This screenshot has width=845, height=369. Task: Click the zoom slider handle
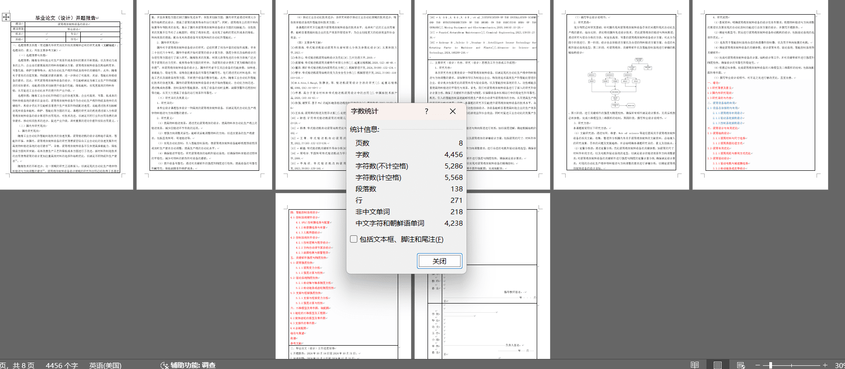tap(771, 365)
